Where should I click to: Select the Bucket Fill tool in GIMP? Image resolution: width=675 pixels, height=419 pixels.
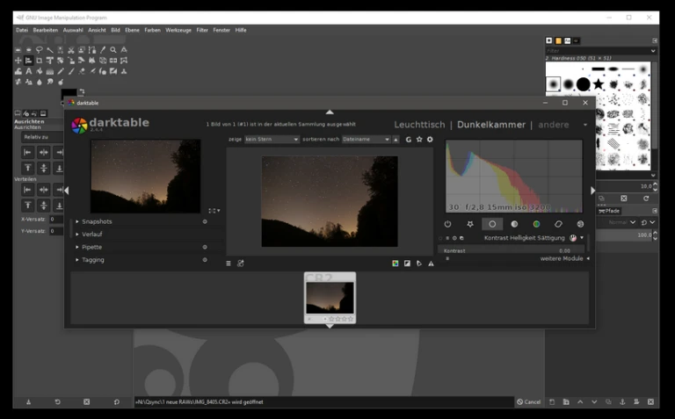click(x=40, y=71)
